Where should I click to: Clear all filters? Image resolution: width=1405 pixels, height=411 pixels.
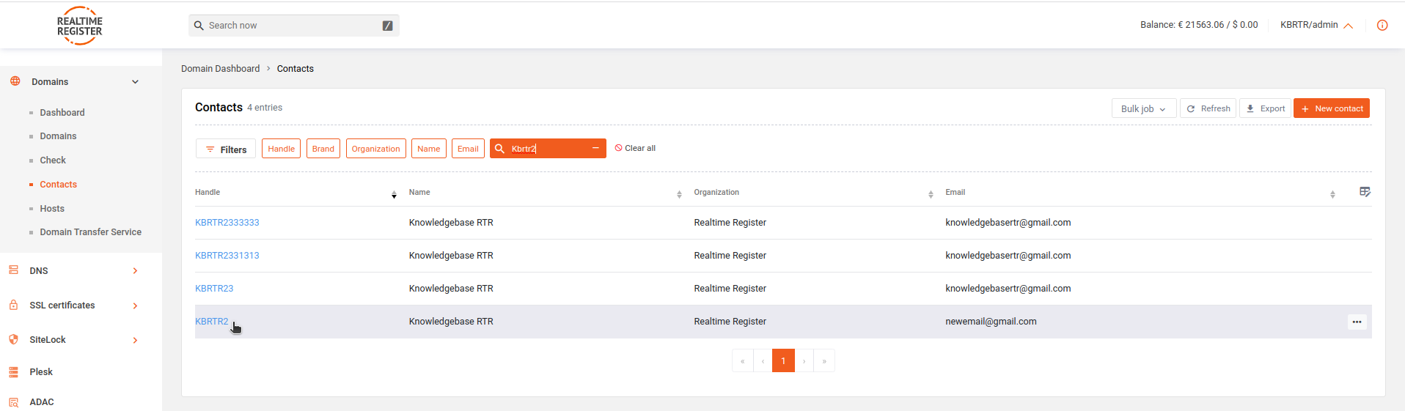[x=635, y=148]
